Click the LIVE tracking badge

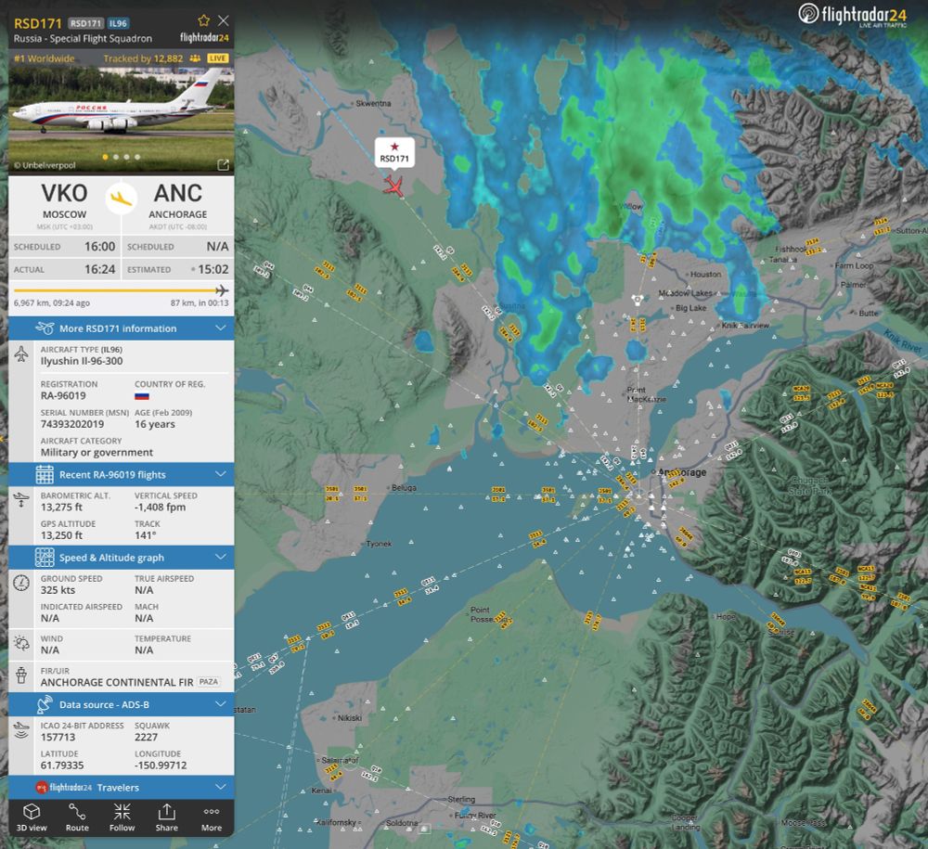(x=218, y=58)
